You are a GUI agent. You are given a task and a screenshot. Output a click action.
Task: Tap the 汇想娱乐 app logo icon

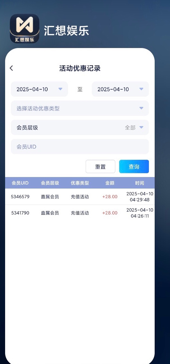pos(25,28)
